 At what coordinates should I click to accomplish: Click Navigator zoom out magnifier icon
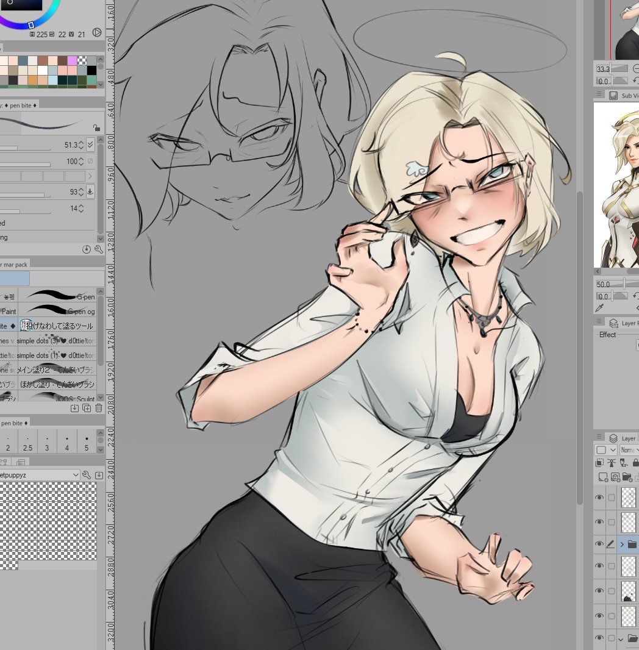coord(636,69)
